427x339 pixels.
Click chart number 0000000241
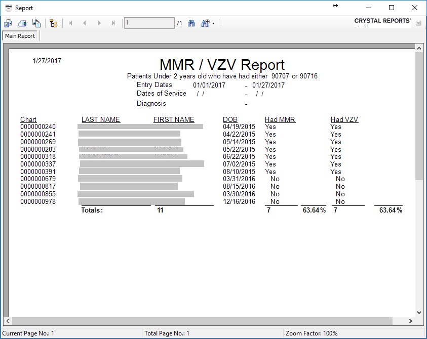click(x=38, y=135)
